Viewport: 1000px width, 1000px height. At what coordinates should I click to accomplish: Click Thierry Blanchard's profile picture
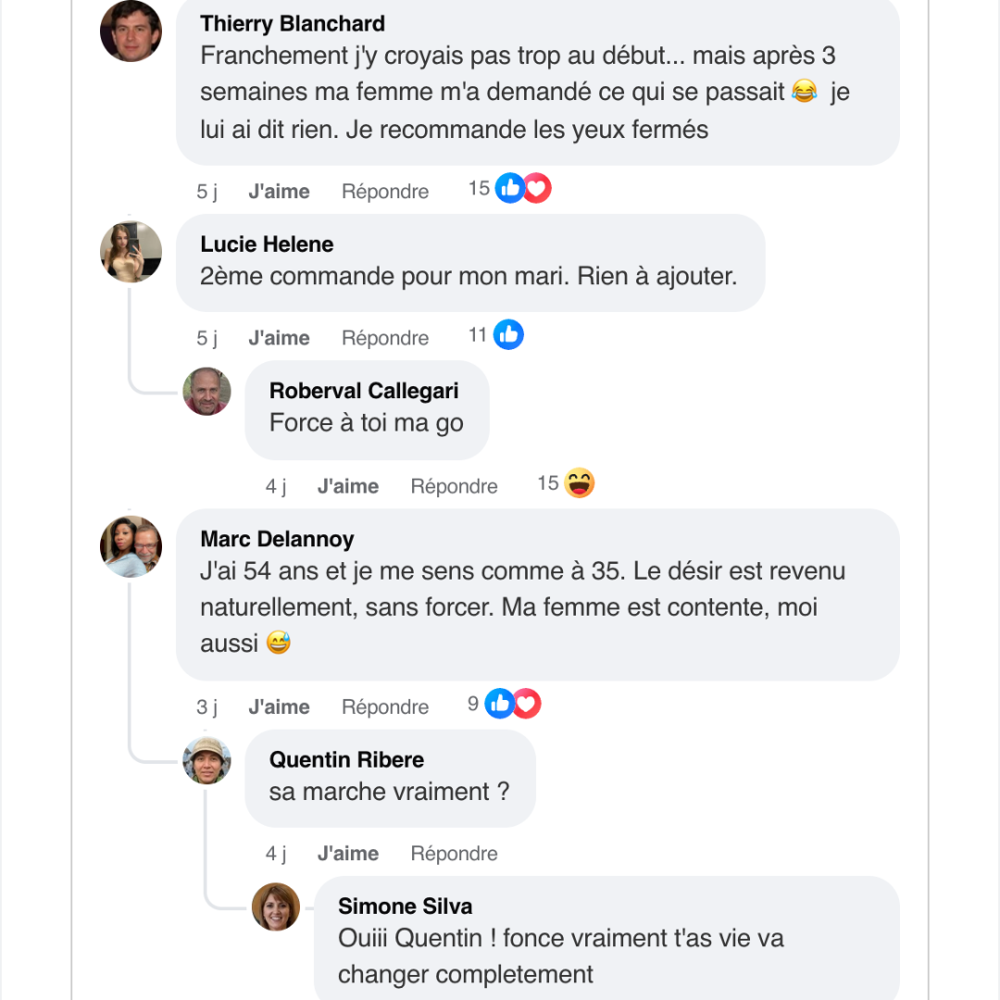pos(131,31)
